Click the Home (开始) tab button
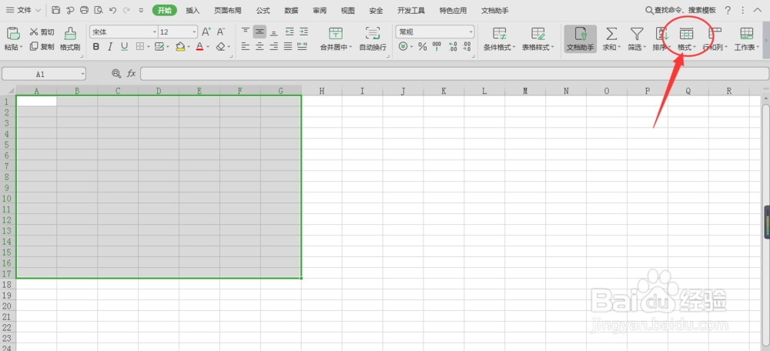770x351 pixels. [165, 10]
